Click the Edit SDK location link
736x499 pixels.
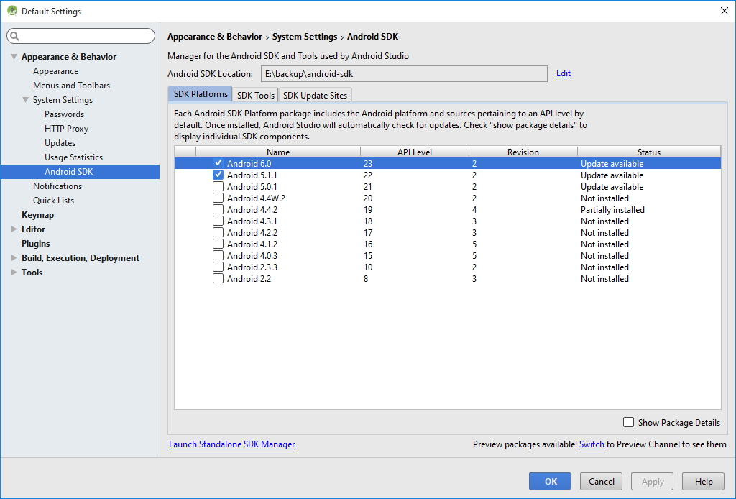[x=563, y=73]
